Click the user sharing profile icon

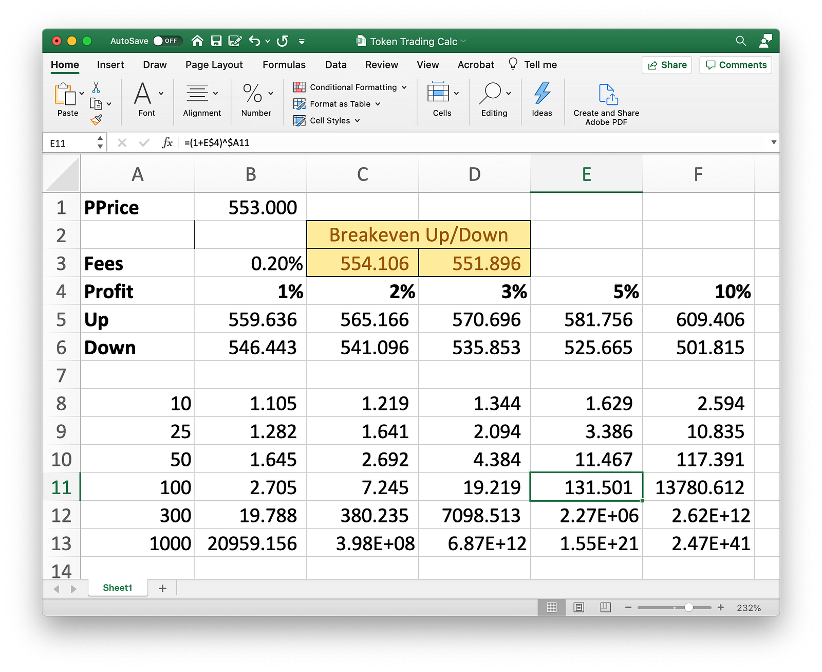[765, 41]
